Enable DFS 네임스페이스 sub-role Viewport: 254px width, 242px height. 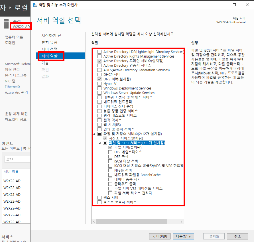coord(110,152)
